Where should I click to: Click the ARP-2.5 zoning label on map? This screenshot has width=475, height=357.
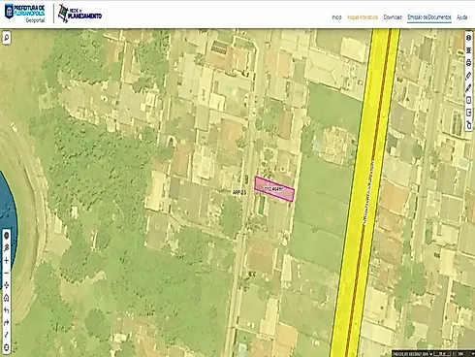239,192
